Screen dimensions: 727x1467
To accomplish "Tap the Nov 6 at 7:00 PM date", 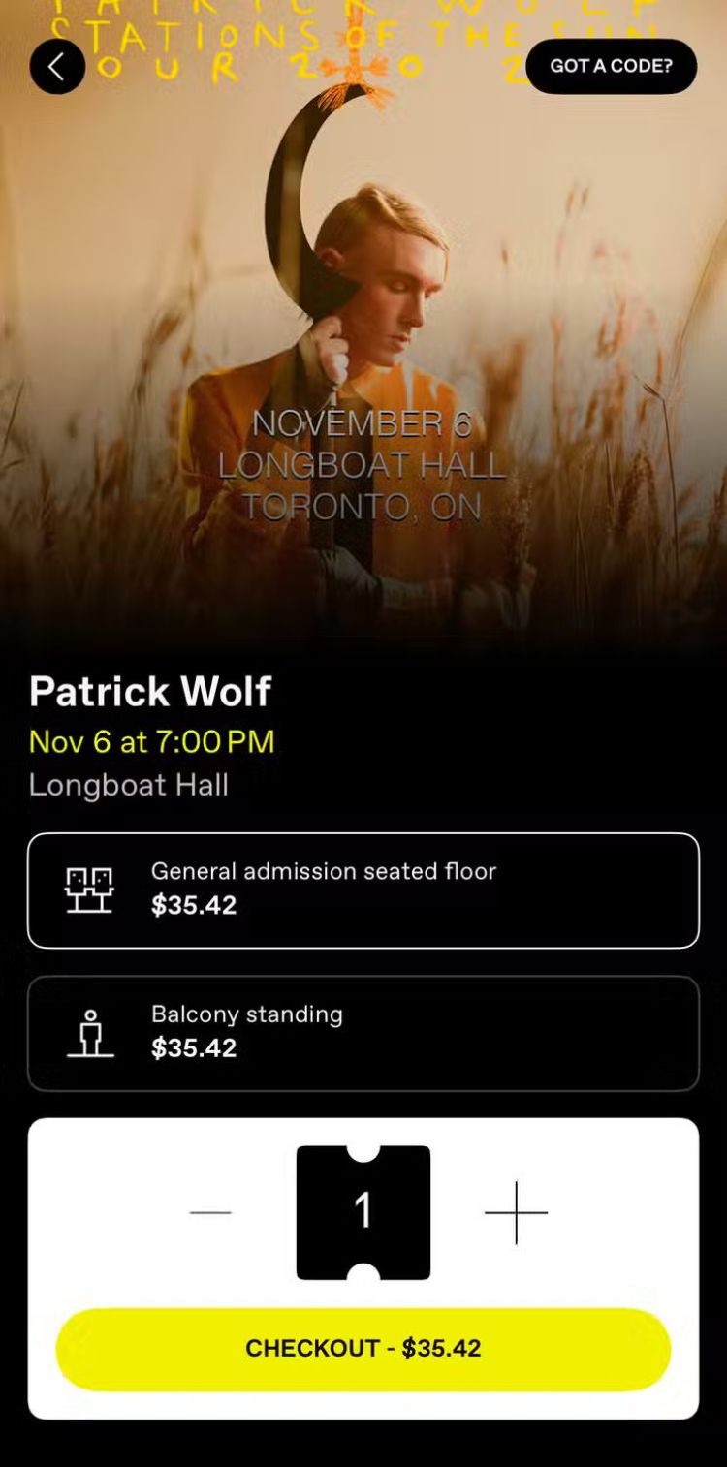I will pyautogui.click(x=152, y=742).
